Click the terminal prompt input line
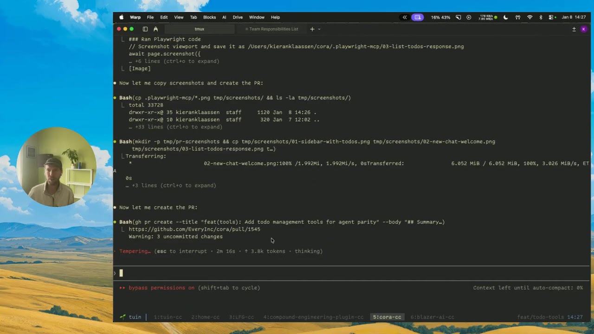The height and width of the screenshot is (334, 594). (351, 273)
